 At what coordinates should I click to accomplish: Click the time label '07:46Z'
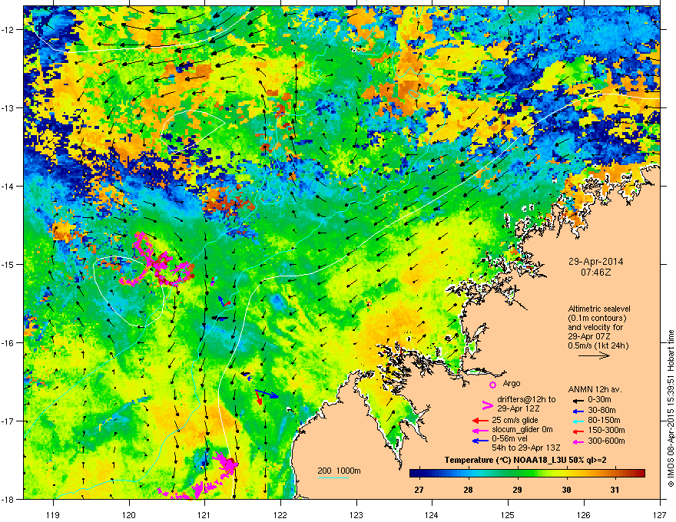pyautogui.click(x=595, y=273)
